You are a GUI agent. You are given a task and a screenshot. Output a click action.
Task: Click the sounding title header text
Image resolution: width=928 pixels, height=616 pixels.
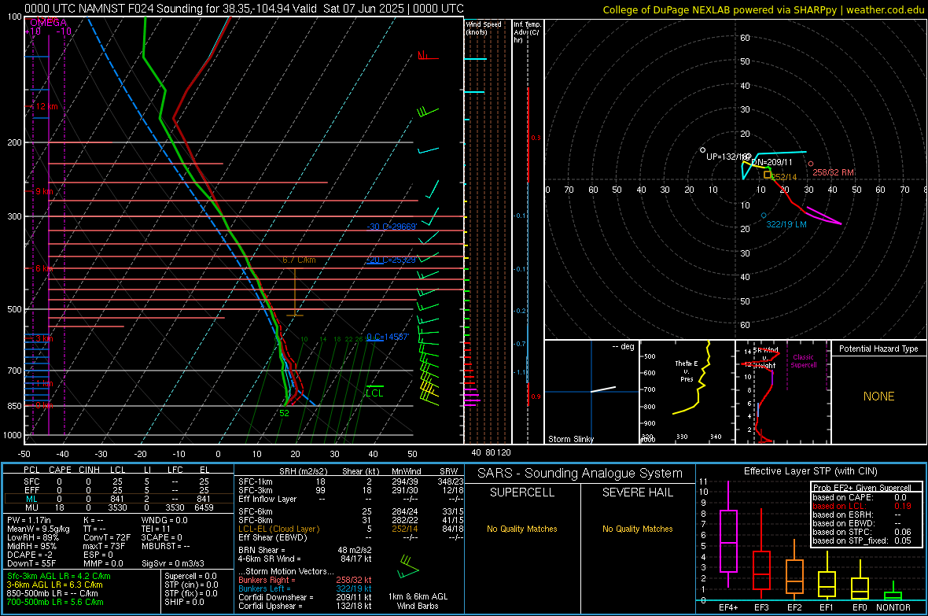pyautogui.click(x=244, y=9)
